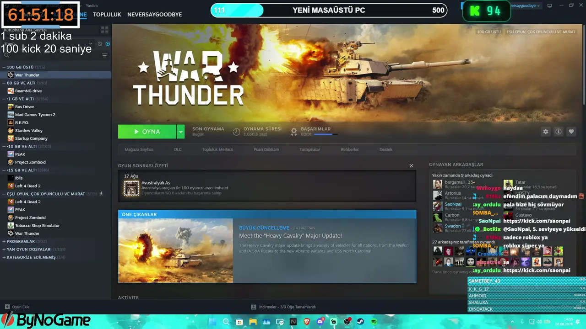The image size is (586, 329).
Task: Click the Bus Driver game icon
Action: [11, 106]
